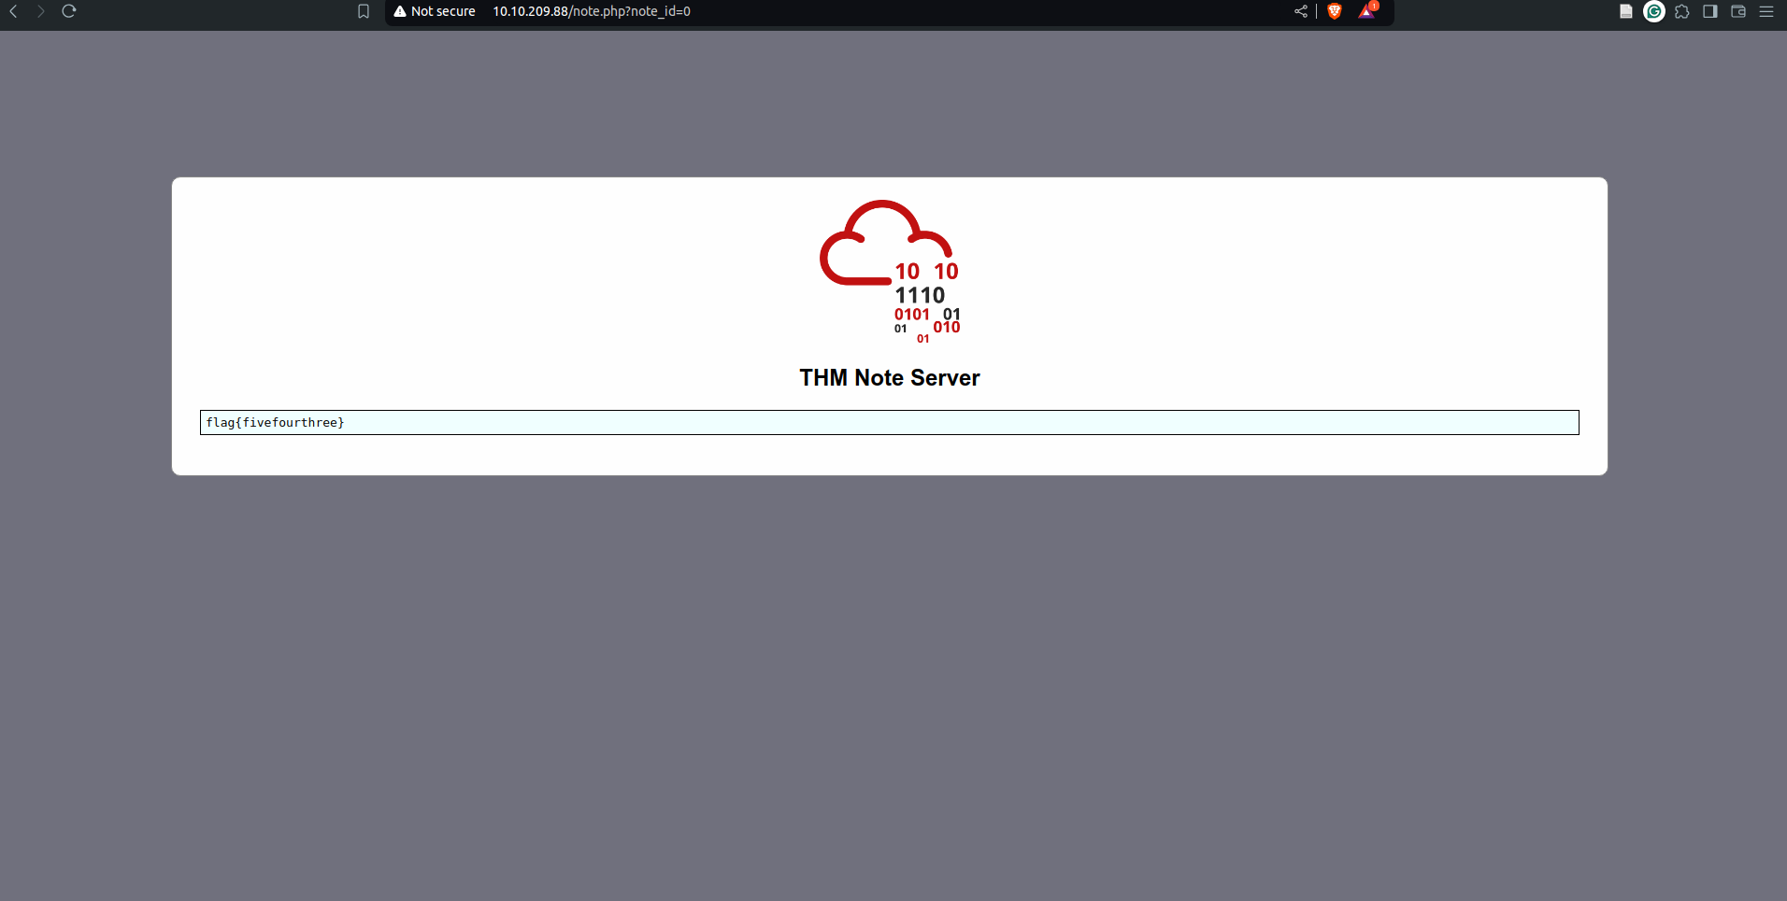Open the Brave Wallet icon
Screen dimensions: 1787x901
pyautogui.click(x=1738, y=11)
